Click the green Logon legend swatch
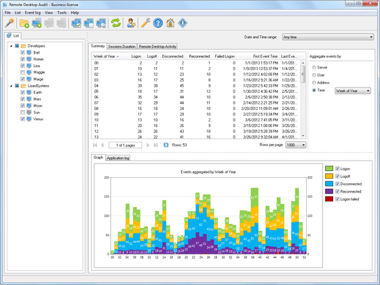Image resolution: width=380 pixels, height=285 pixels. pos(329,168)
